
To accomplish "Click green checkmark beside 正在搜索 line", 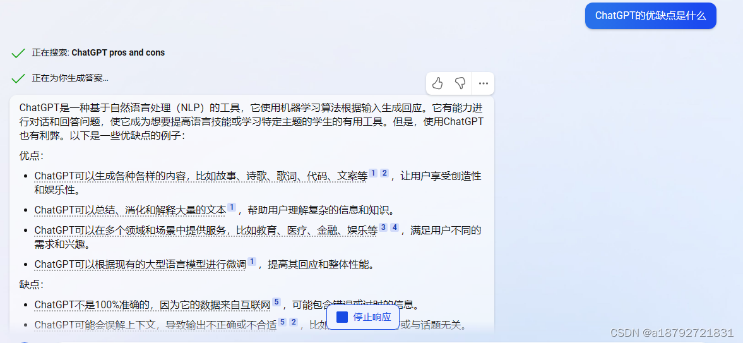I will pyautogui.click(x=18, y=53).
